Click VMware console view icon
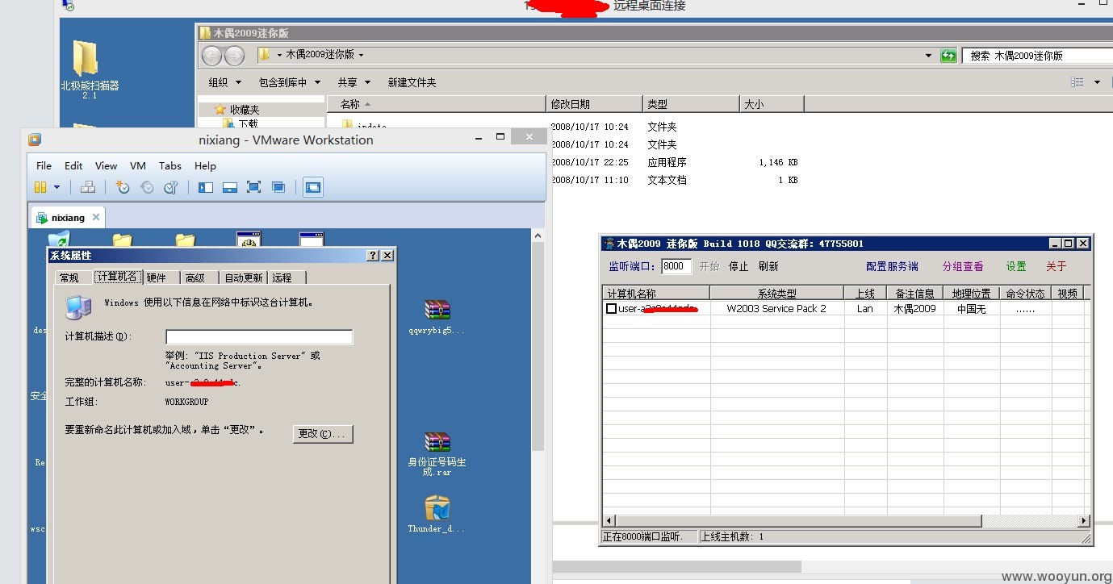This screenshot has height=584, width=1113. click(313, 187)
